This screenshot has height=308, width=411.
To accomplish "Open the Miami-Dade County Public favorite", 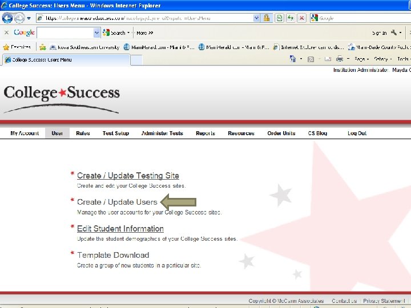I will 379,47.
